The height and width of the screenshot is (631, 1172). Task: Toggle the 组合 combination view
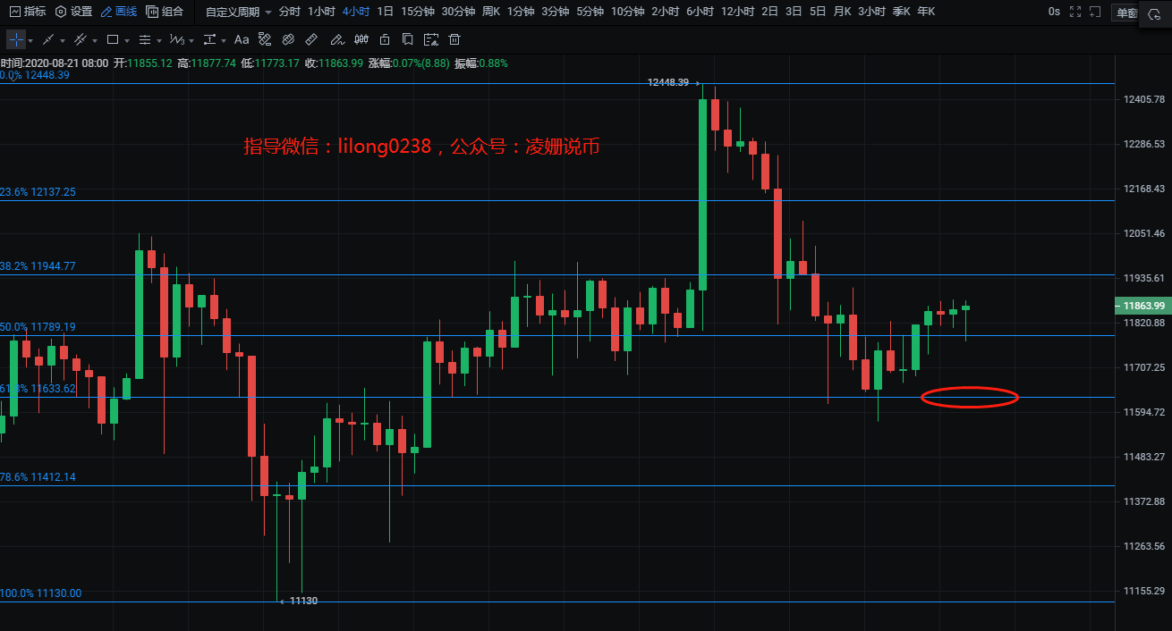coord(165,12)
